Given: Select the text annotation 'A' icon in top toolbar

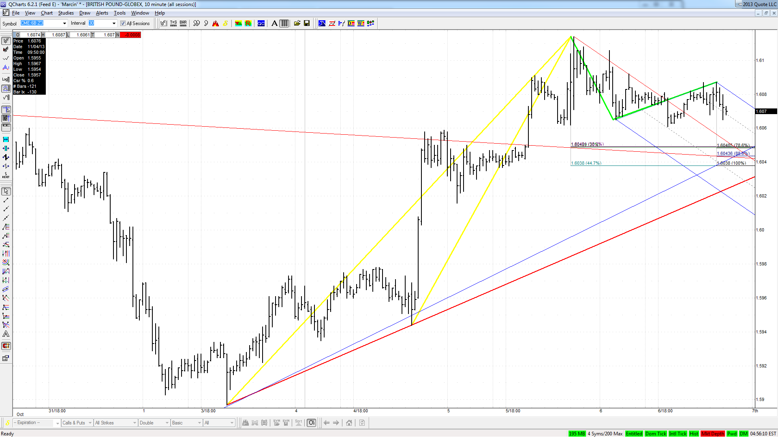Looking at the screenshot, I should pos(274,23).
